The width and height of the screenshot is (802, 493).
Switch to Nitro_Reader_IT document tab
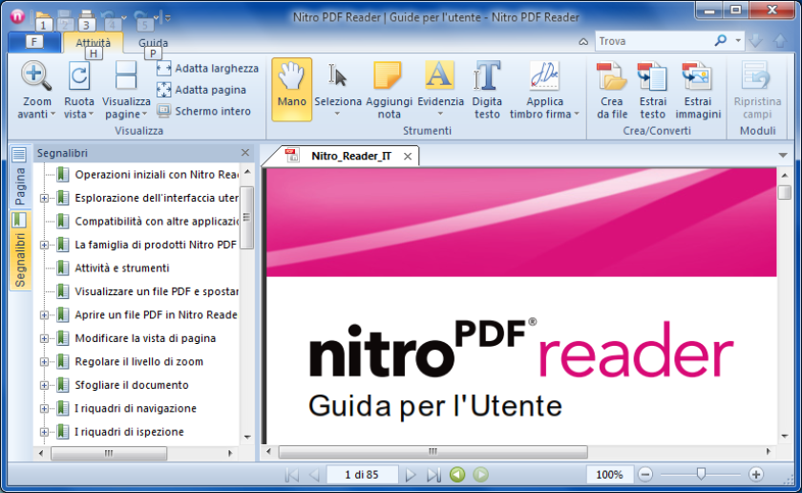click(351, 156)
